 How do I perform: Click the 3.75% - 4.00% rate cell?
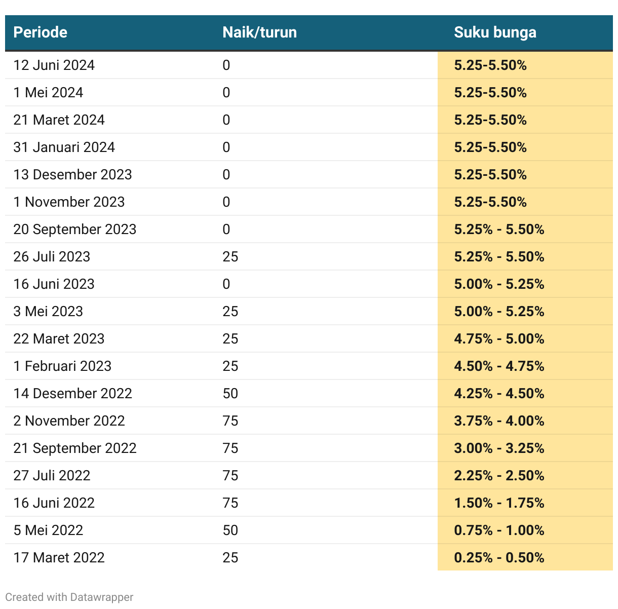tap(499, 421)
